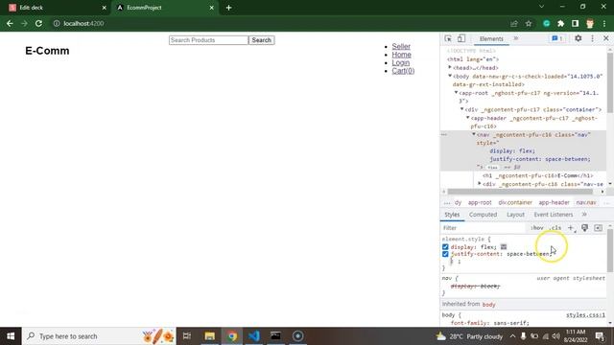Open the Windows Start menu

11,336
